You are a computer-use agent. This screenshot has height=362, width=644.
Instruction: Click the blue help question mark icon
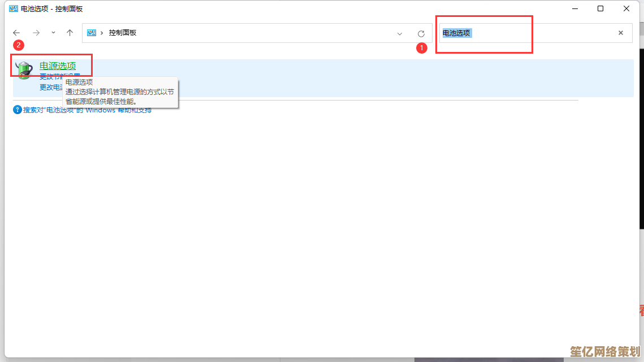coord(18,110)
